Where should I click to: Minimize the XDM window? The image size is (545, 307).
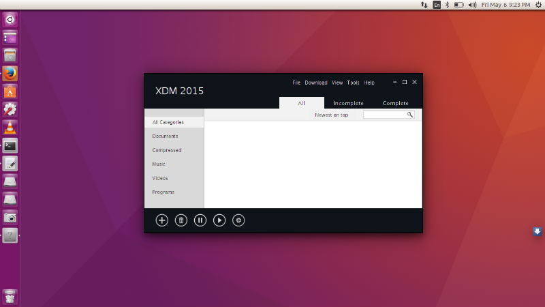tap(395, 82)
